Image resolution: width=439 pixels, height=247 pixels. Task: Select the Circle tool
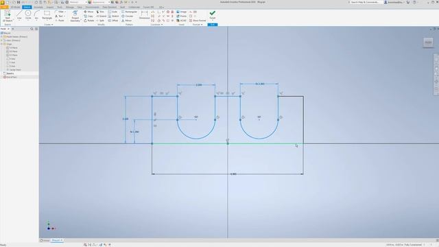coord(28,15)
